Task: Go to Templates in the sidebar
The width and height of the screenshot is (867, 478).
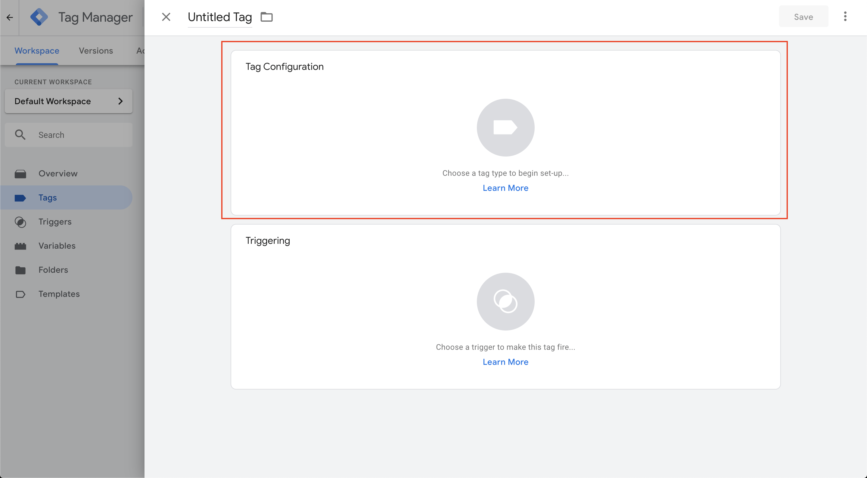Action: point(59,294)
